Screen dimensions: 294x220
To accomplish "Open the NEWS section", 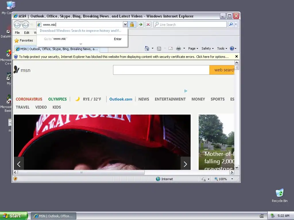I will pyautogui.click(x=144, y=99).
